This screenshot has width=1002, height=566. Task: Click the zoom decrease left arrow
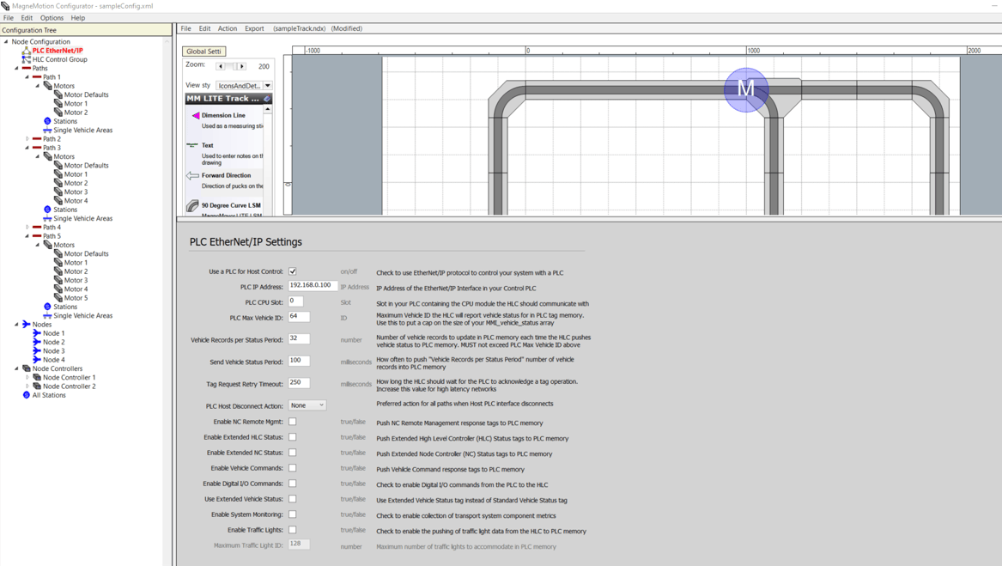222,66
